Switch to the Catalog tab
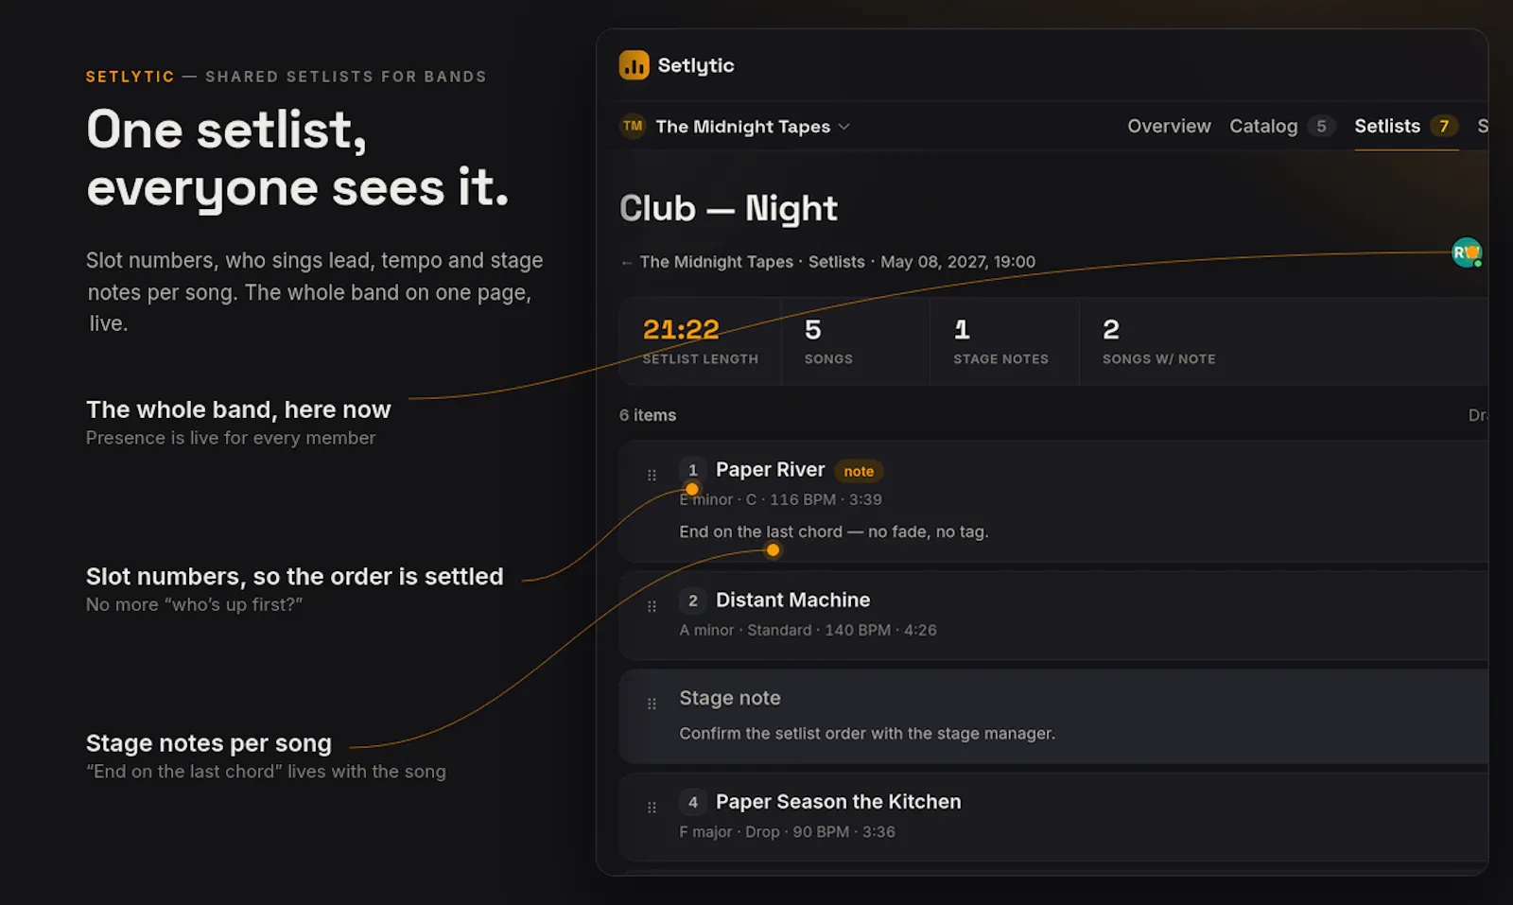Viewport: 1513px width, 905px height. tap(1263, 126)
